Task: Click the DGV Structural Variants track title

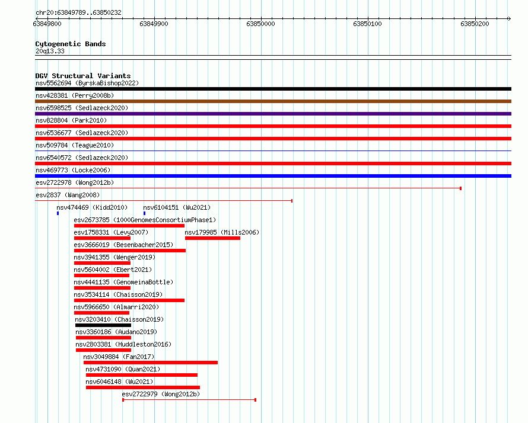Action: point(83,76)
